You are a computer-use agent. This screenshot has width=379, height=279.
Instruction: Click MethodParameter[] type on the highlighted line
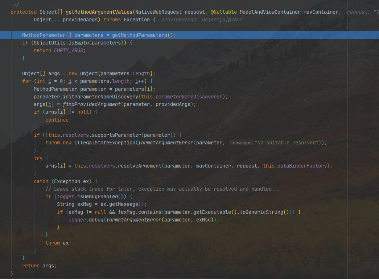click(47, 35)
